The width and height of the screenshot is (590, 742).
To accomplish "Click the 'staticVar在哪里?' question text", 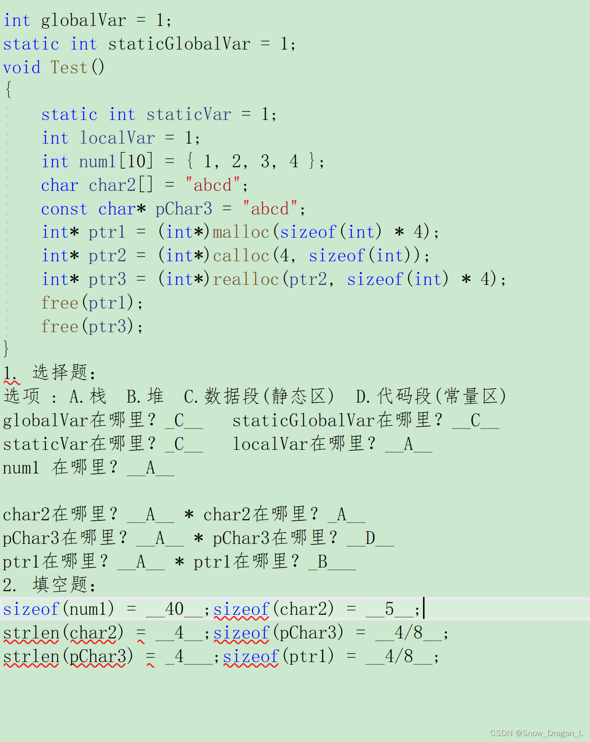I will (79, 444).
